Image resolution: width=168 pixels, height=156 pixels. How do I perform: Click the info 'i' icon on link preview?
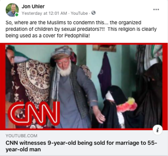point(158,130)
